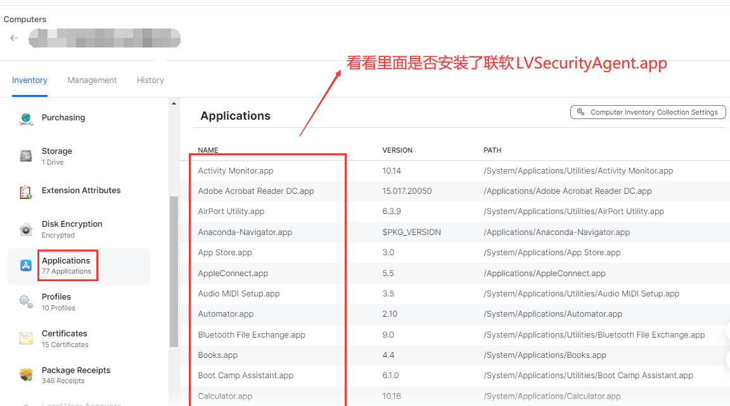Switch to the Inventory tab

[30, 80]
